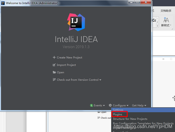Screen dimensions: 175x132
Task: Click the Configure gear icon
Action: 110,105
